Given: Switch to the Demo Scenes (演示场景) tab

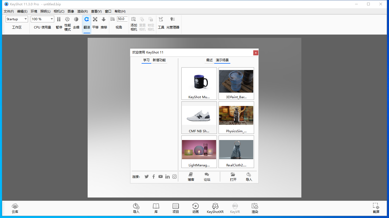Looking at the screenshot, I should (x=222, y=60).
